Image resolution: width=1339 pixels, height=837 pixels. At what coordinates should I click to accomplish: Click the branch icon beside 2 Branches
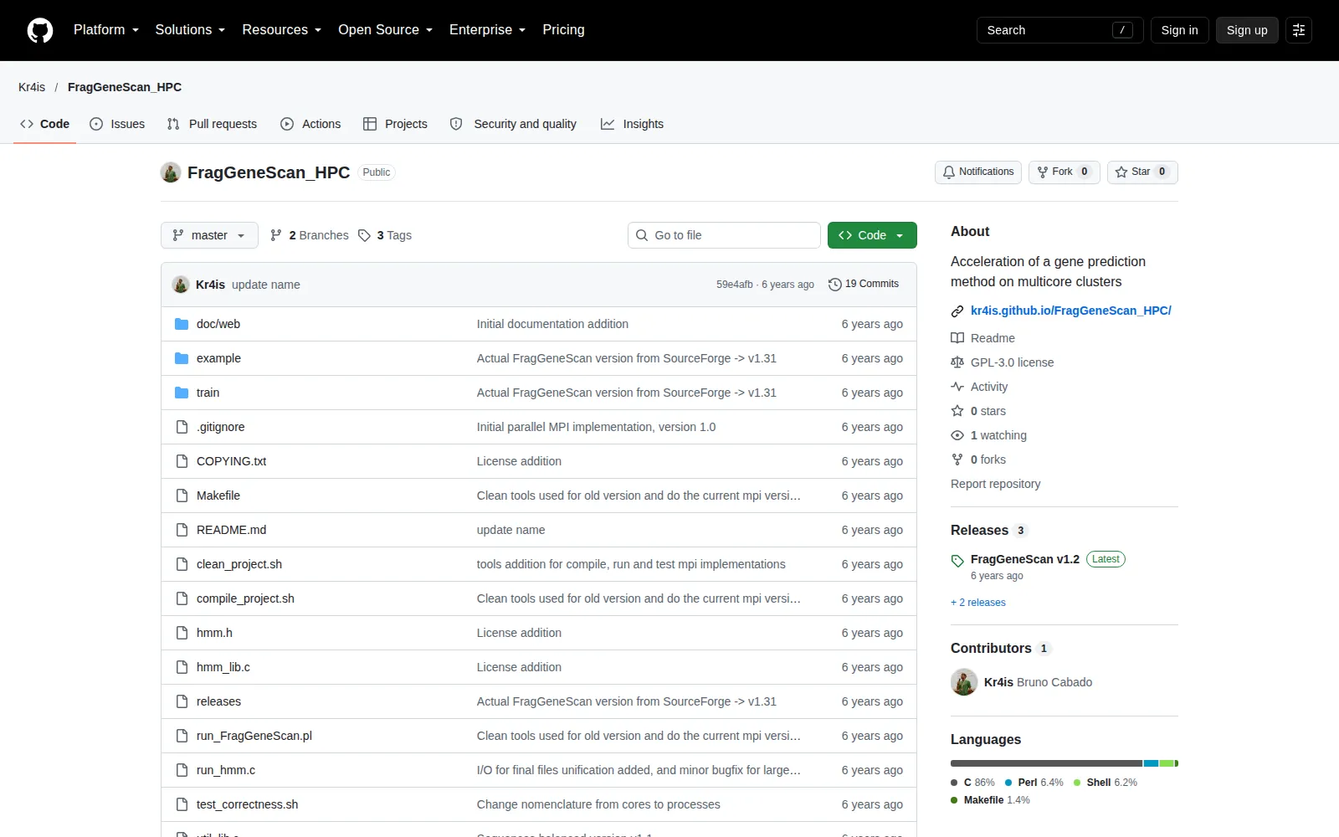point(276,235)
